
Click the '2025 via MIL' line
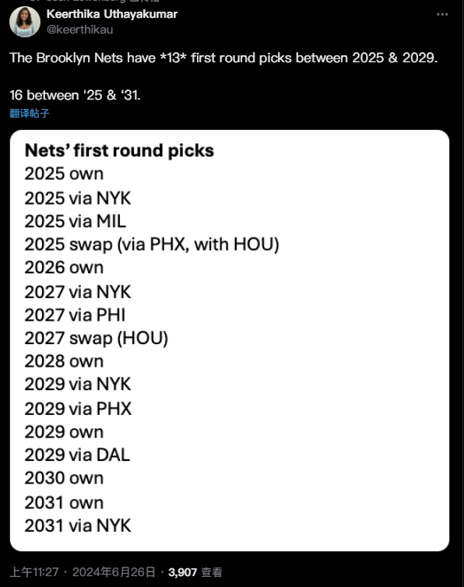tap(76, 221)
